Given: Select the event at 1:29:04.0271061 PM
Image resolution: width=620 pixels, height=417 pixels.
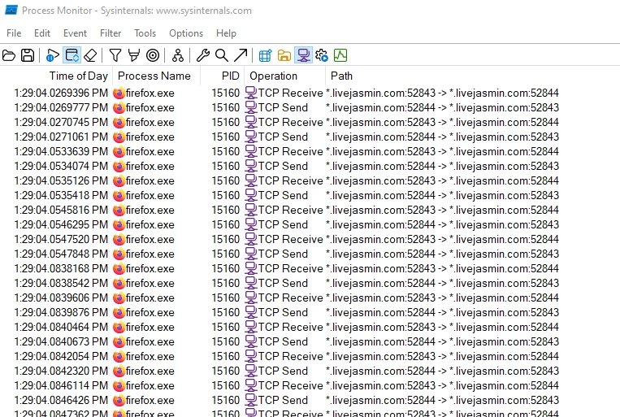Looking at the screenshot, I should pyautogui.click(x=310, y=137).
